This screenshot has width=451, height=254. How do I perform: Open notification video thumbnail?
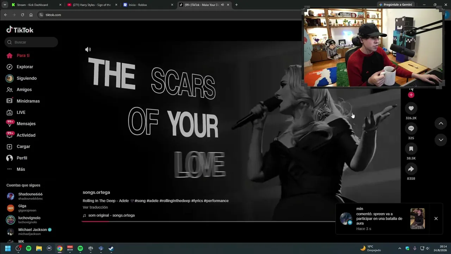[x=418, y=219]
